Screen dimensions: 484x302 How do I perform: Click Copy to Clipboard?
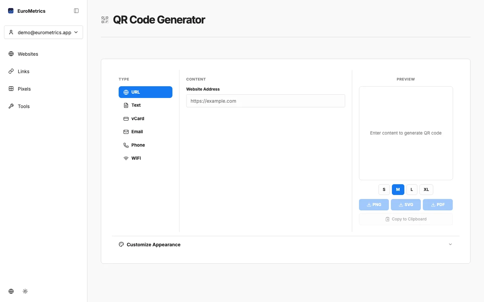(406, 219)
